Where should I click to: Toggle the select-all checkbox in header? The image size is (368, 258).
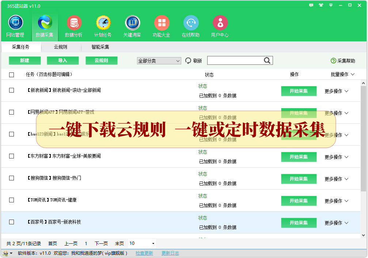click(x=11, y=75)
